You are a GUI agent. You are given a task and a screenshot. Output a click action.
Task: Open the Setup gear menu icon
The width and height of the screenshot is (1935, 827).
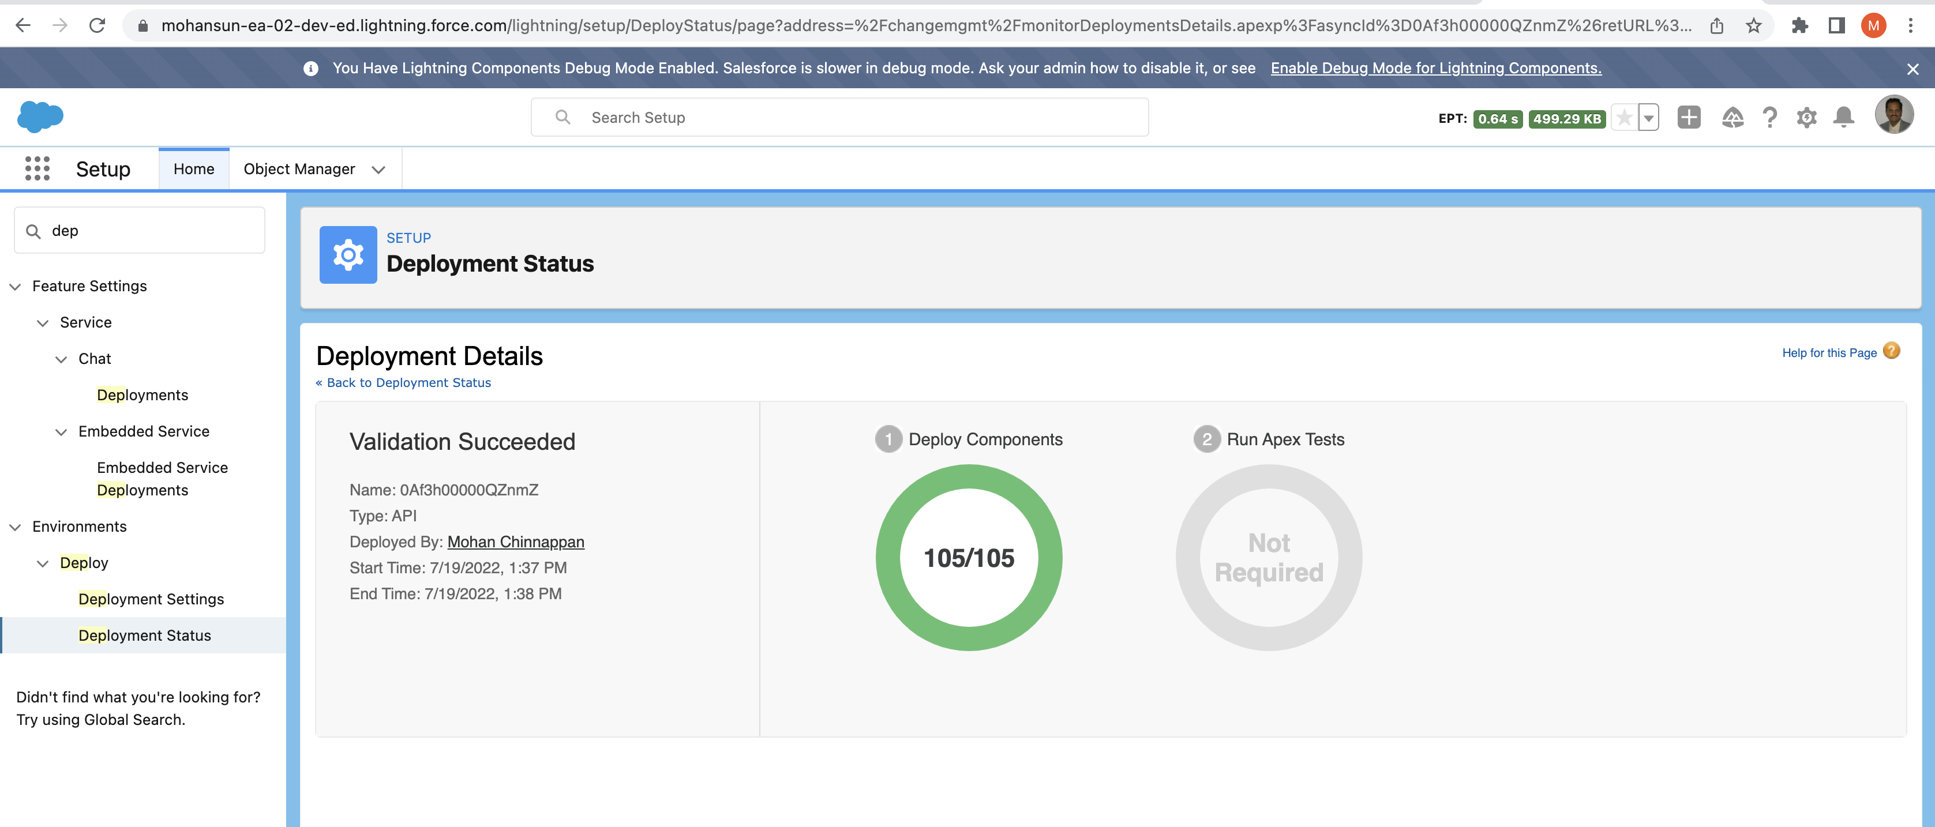point(1806,117)
